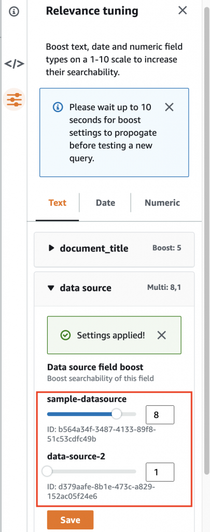Click the panel's vertical scrollbar
This screenshot has height=532, width=210.
tap(206, 237)
